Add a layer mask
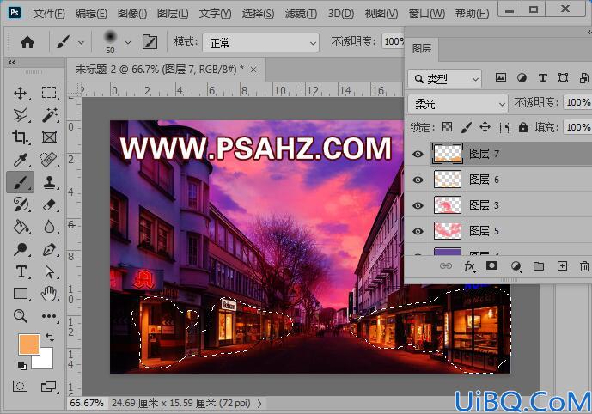This screenshot has height=414, width=592. tap(491, 265)
